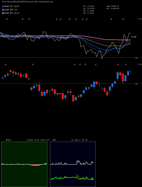Select the 'DOW ST: 12.07' legend text
This screenshot has width=142, height=187.
(12, 6)
